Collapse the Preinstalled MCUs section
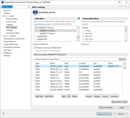130x118 pixels. 82,19
